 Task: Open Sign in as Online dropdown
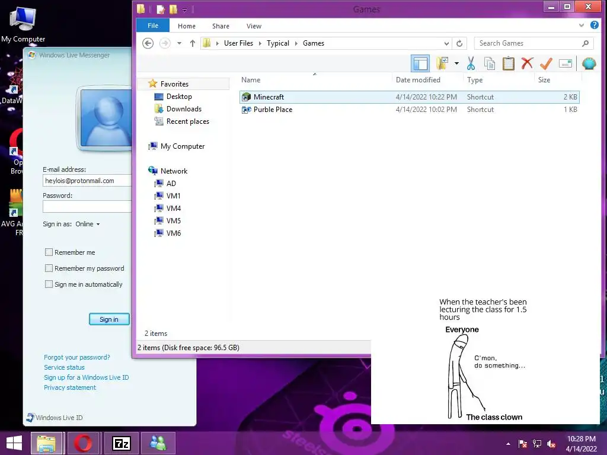click(88, 224)
